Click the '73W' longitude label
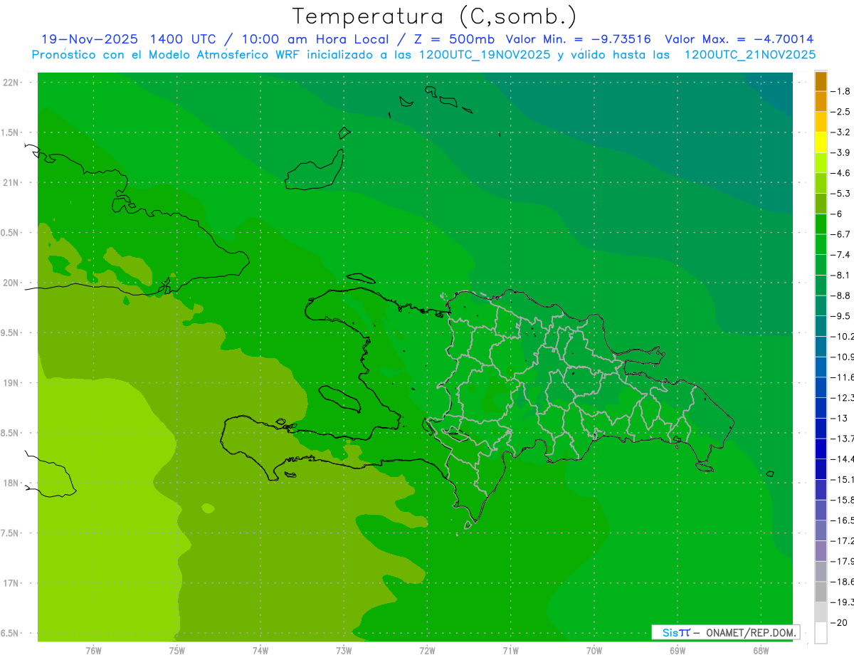 coord(343,650)
